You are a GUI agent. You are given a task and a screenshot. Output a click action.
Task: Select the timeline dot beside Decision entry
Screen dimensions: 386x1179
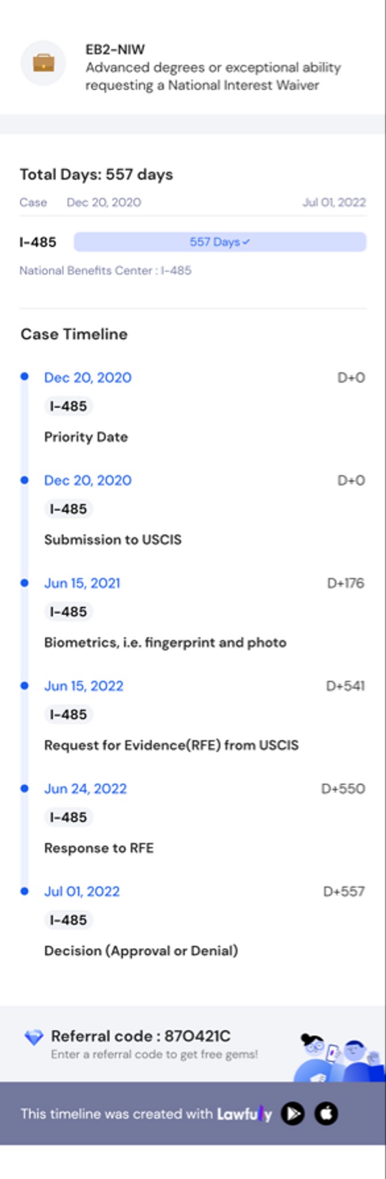click(24, 891)
